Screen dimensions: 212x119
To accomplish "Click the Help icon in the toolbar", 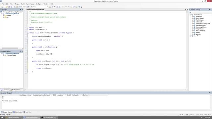I will (x=79, y=7).
